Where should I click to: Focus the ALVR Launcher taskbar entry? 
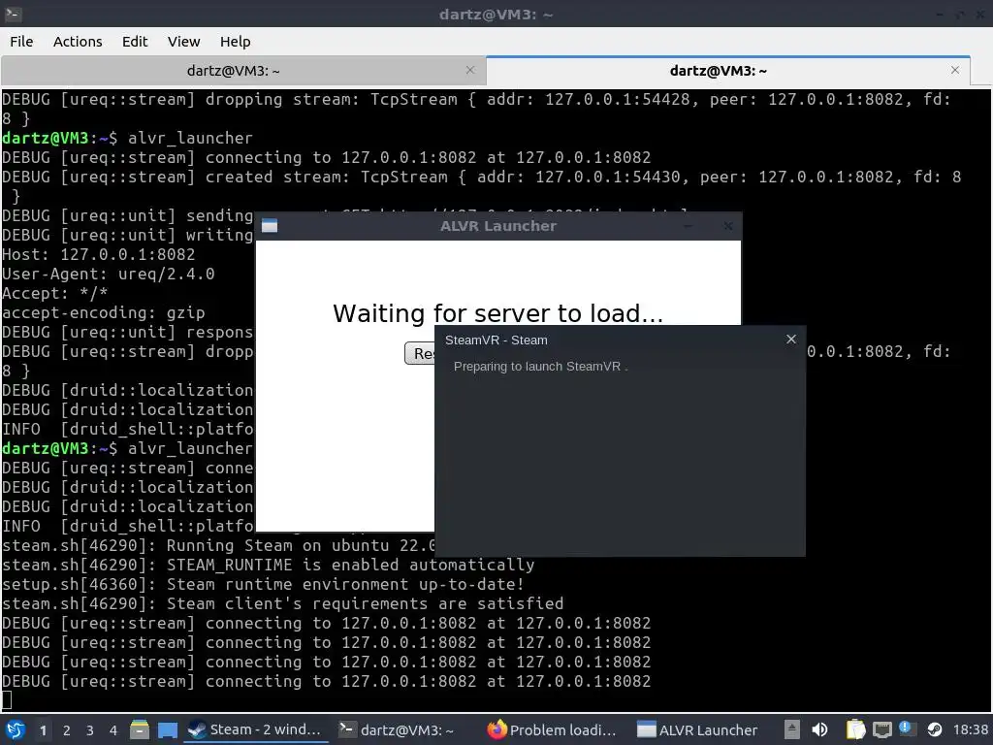point(697,729)
